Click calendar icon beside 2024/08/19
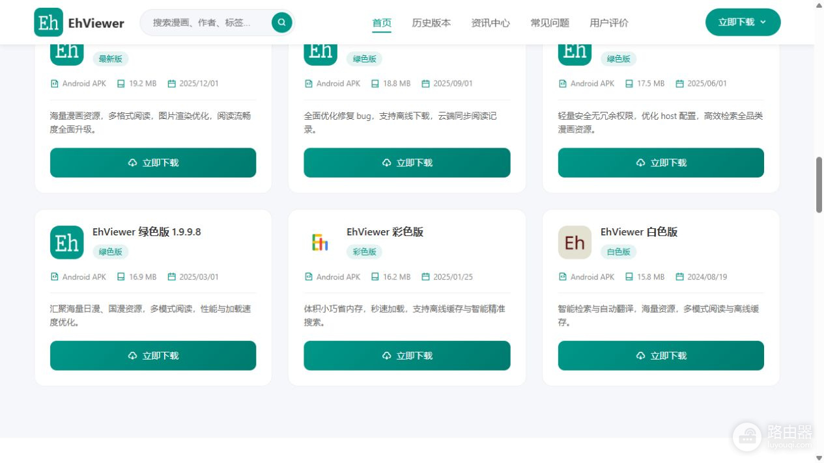The image size is (824, 463). 680,276
